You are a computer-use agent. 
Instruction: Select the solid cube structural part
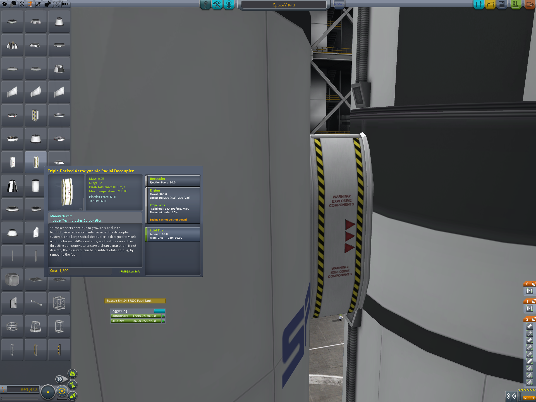12,279
